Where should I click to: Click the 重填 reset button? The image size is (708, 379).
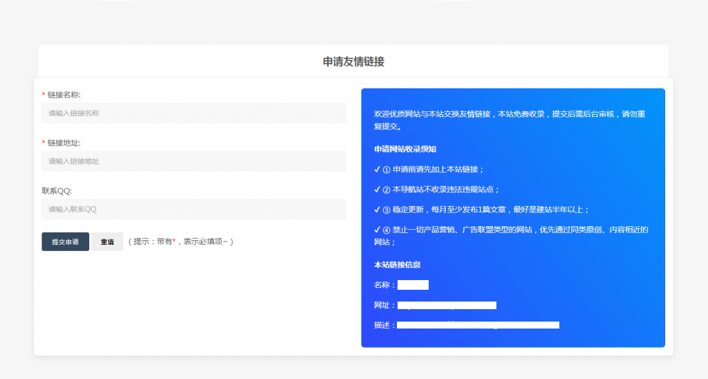tap(107, 242)
